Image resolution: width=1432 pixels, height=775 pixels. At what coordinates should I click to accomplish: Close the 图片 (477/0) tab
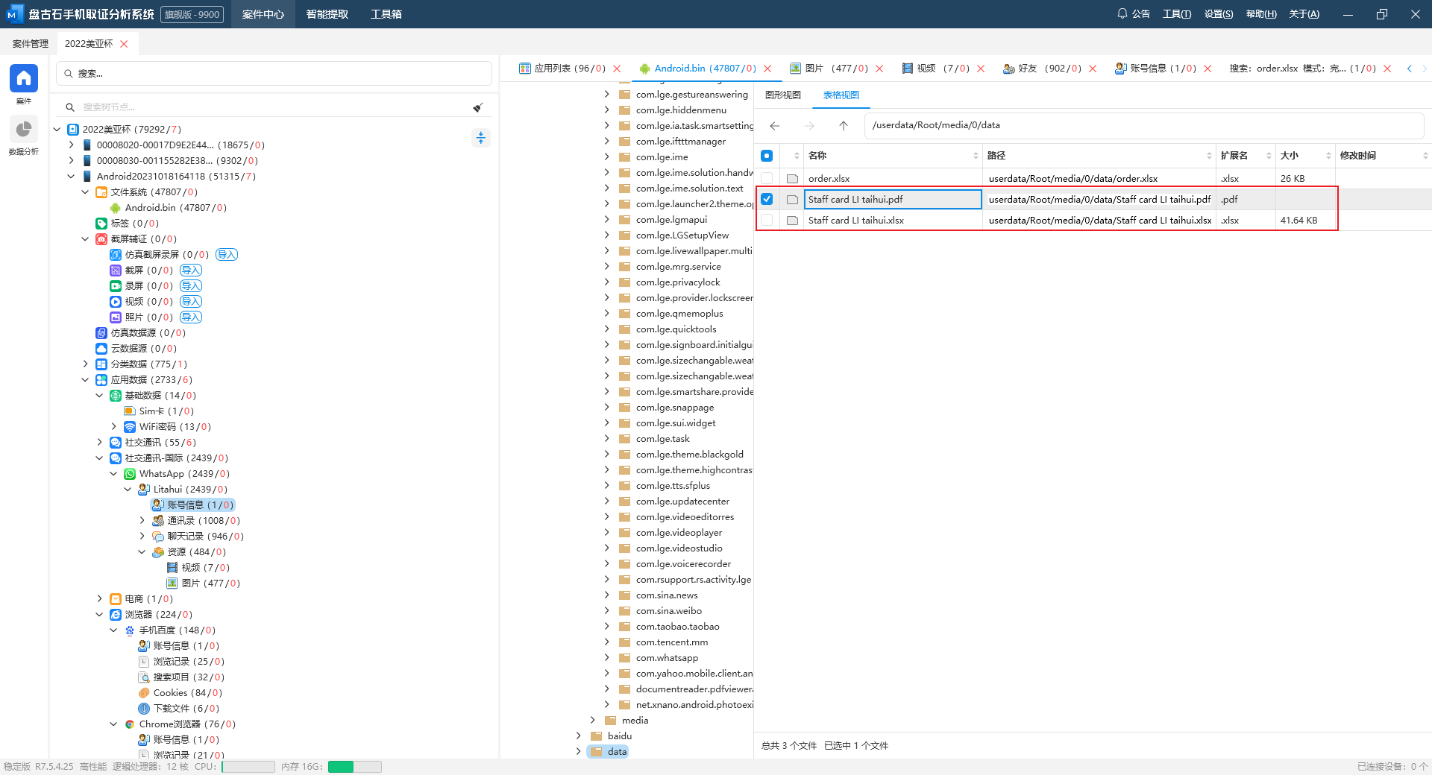pos(879,69)
